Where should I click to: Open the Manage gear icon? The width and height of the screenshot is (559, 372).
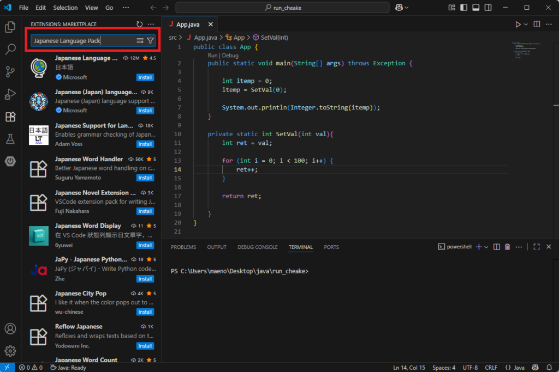point(10,351)
